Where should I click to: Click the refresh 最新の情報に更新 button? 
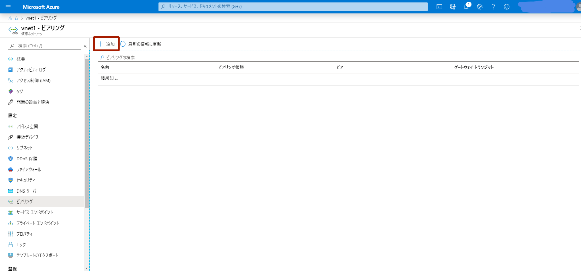141,44
